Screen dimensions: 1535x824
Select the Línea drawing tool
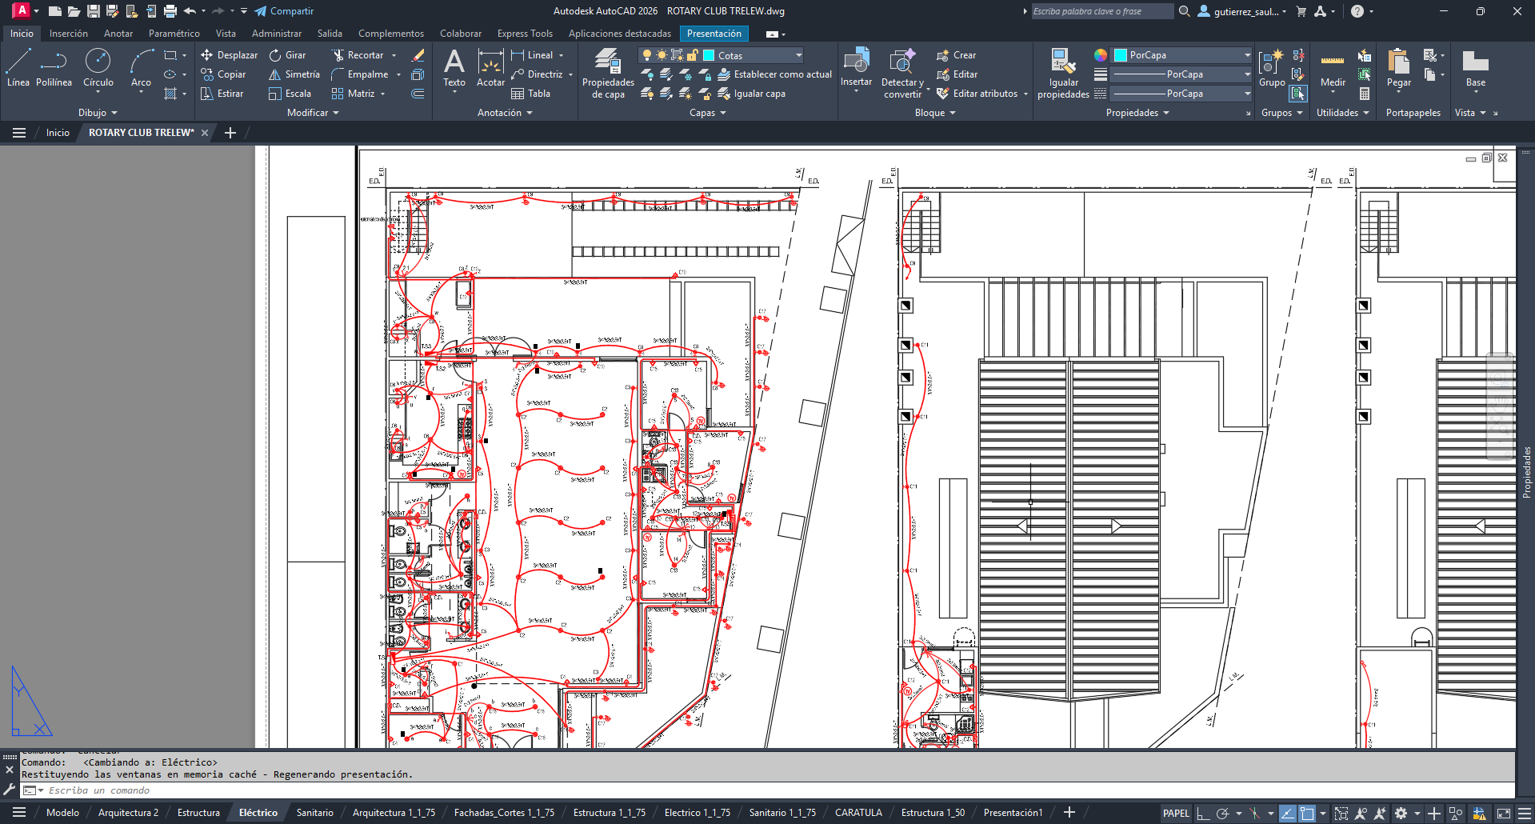tap(17, 62)
